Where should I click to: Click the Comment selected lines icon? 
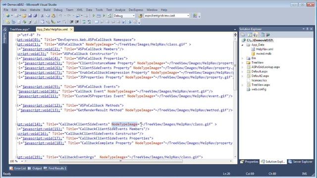(x=84, y=22)
